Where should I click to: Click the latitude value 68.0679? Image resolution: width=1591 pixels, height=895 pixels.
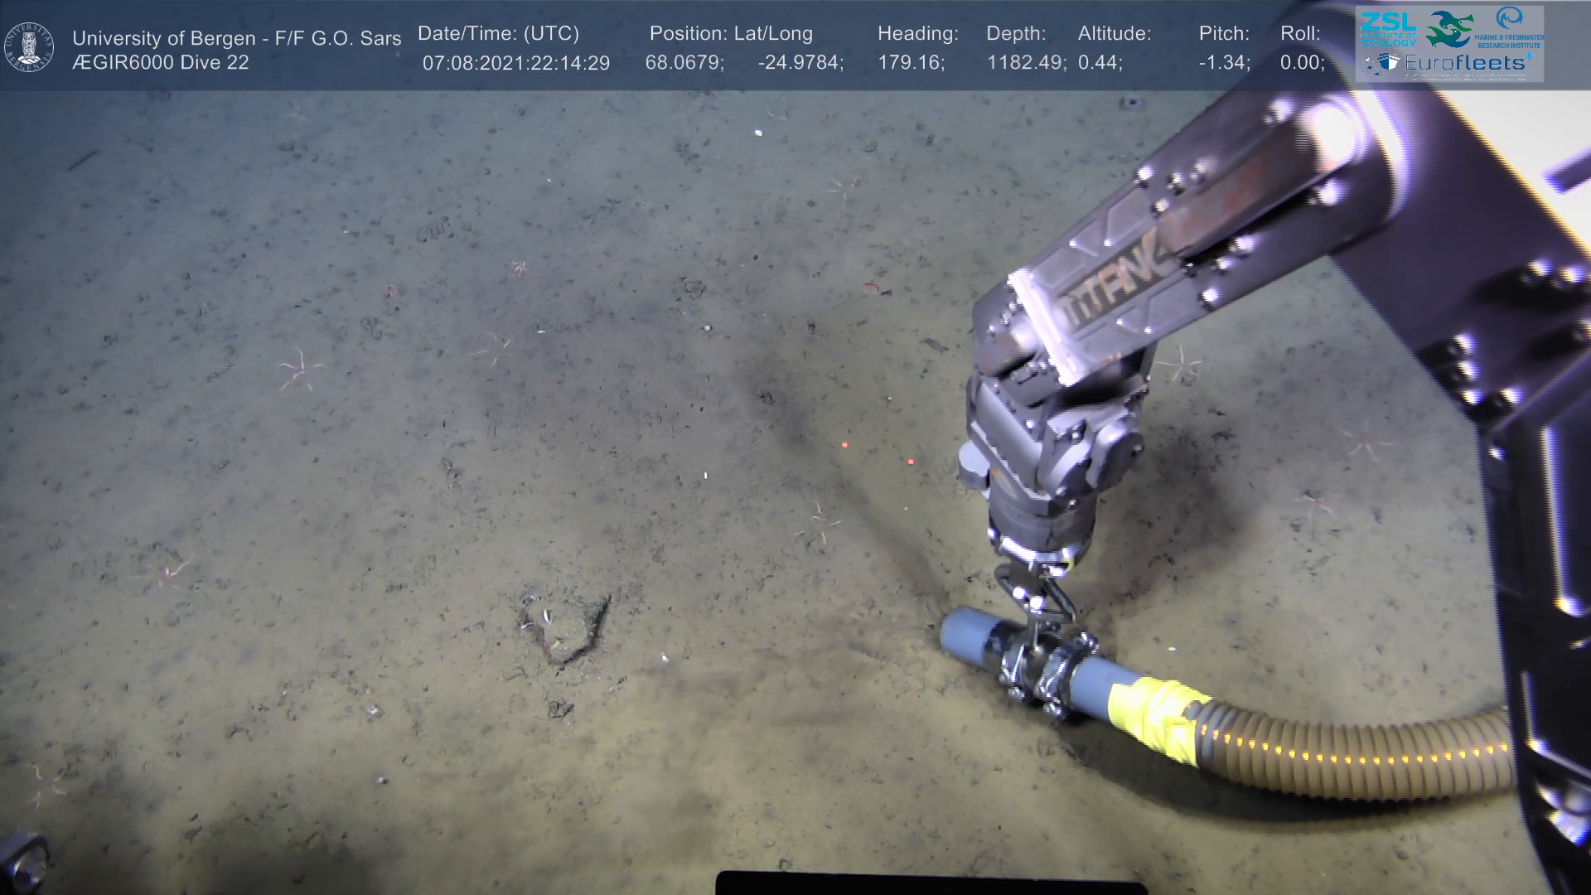pyautogui.click(x=684, y=63)
